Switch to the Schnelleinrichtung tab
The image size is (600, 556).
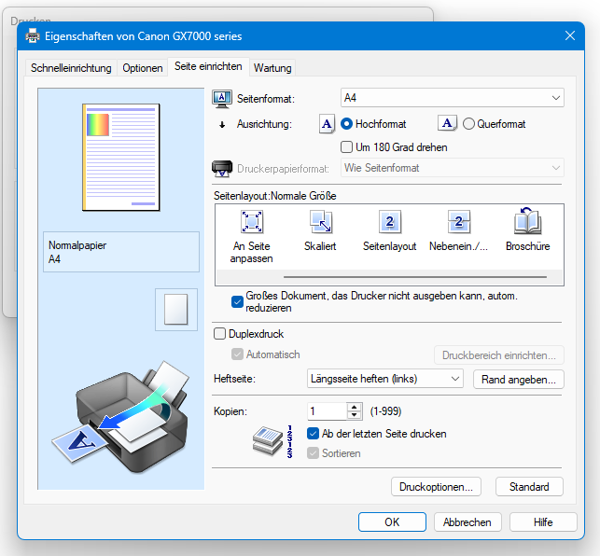(71, 68)
